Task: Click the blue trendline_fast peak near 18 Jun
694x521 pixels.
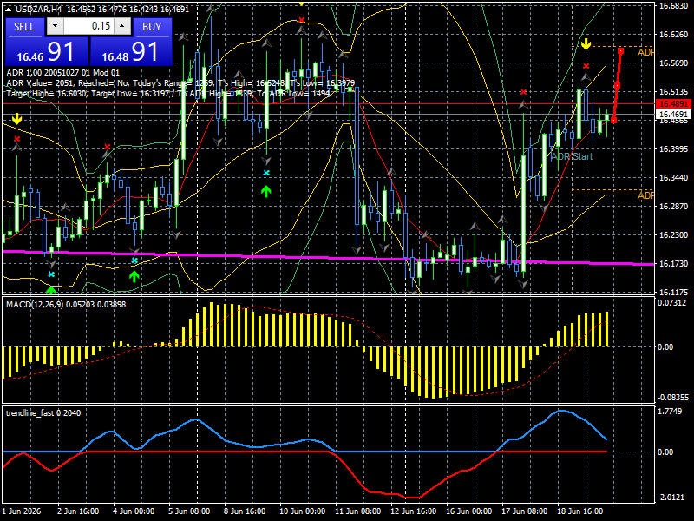Action: point(560,411)
